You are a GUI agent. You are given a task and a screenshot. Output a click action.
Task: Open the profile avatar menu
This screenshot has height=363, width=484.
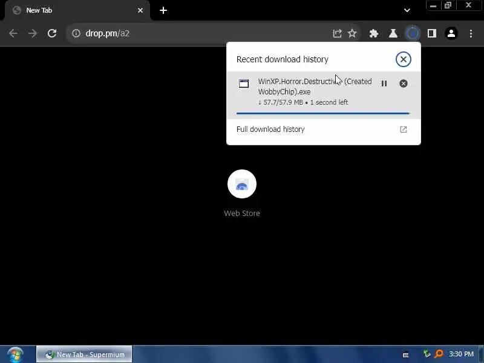[451, 33]
